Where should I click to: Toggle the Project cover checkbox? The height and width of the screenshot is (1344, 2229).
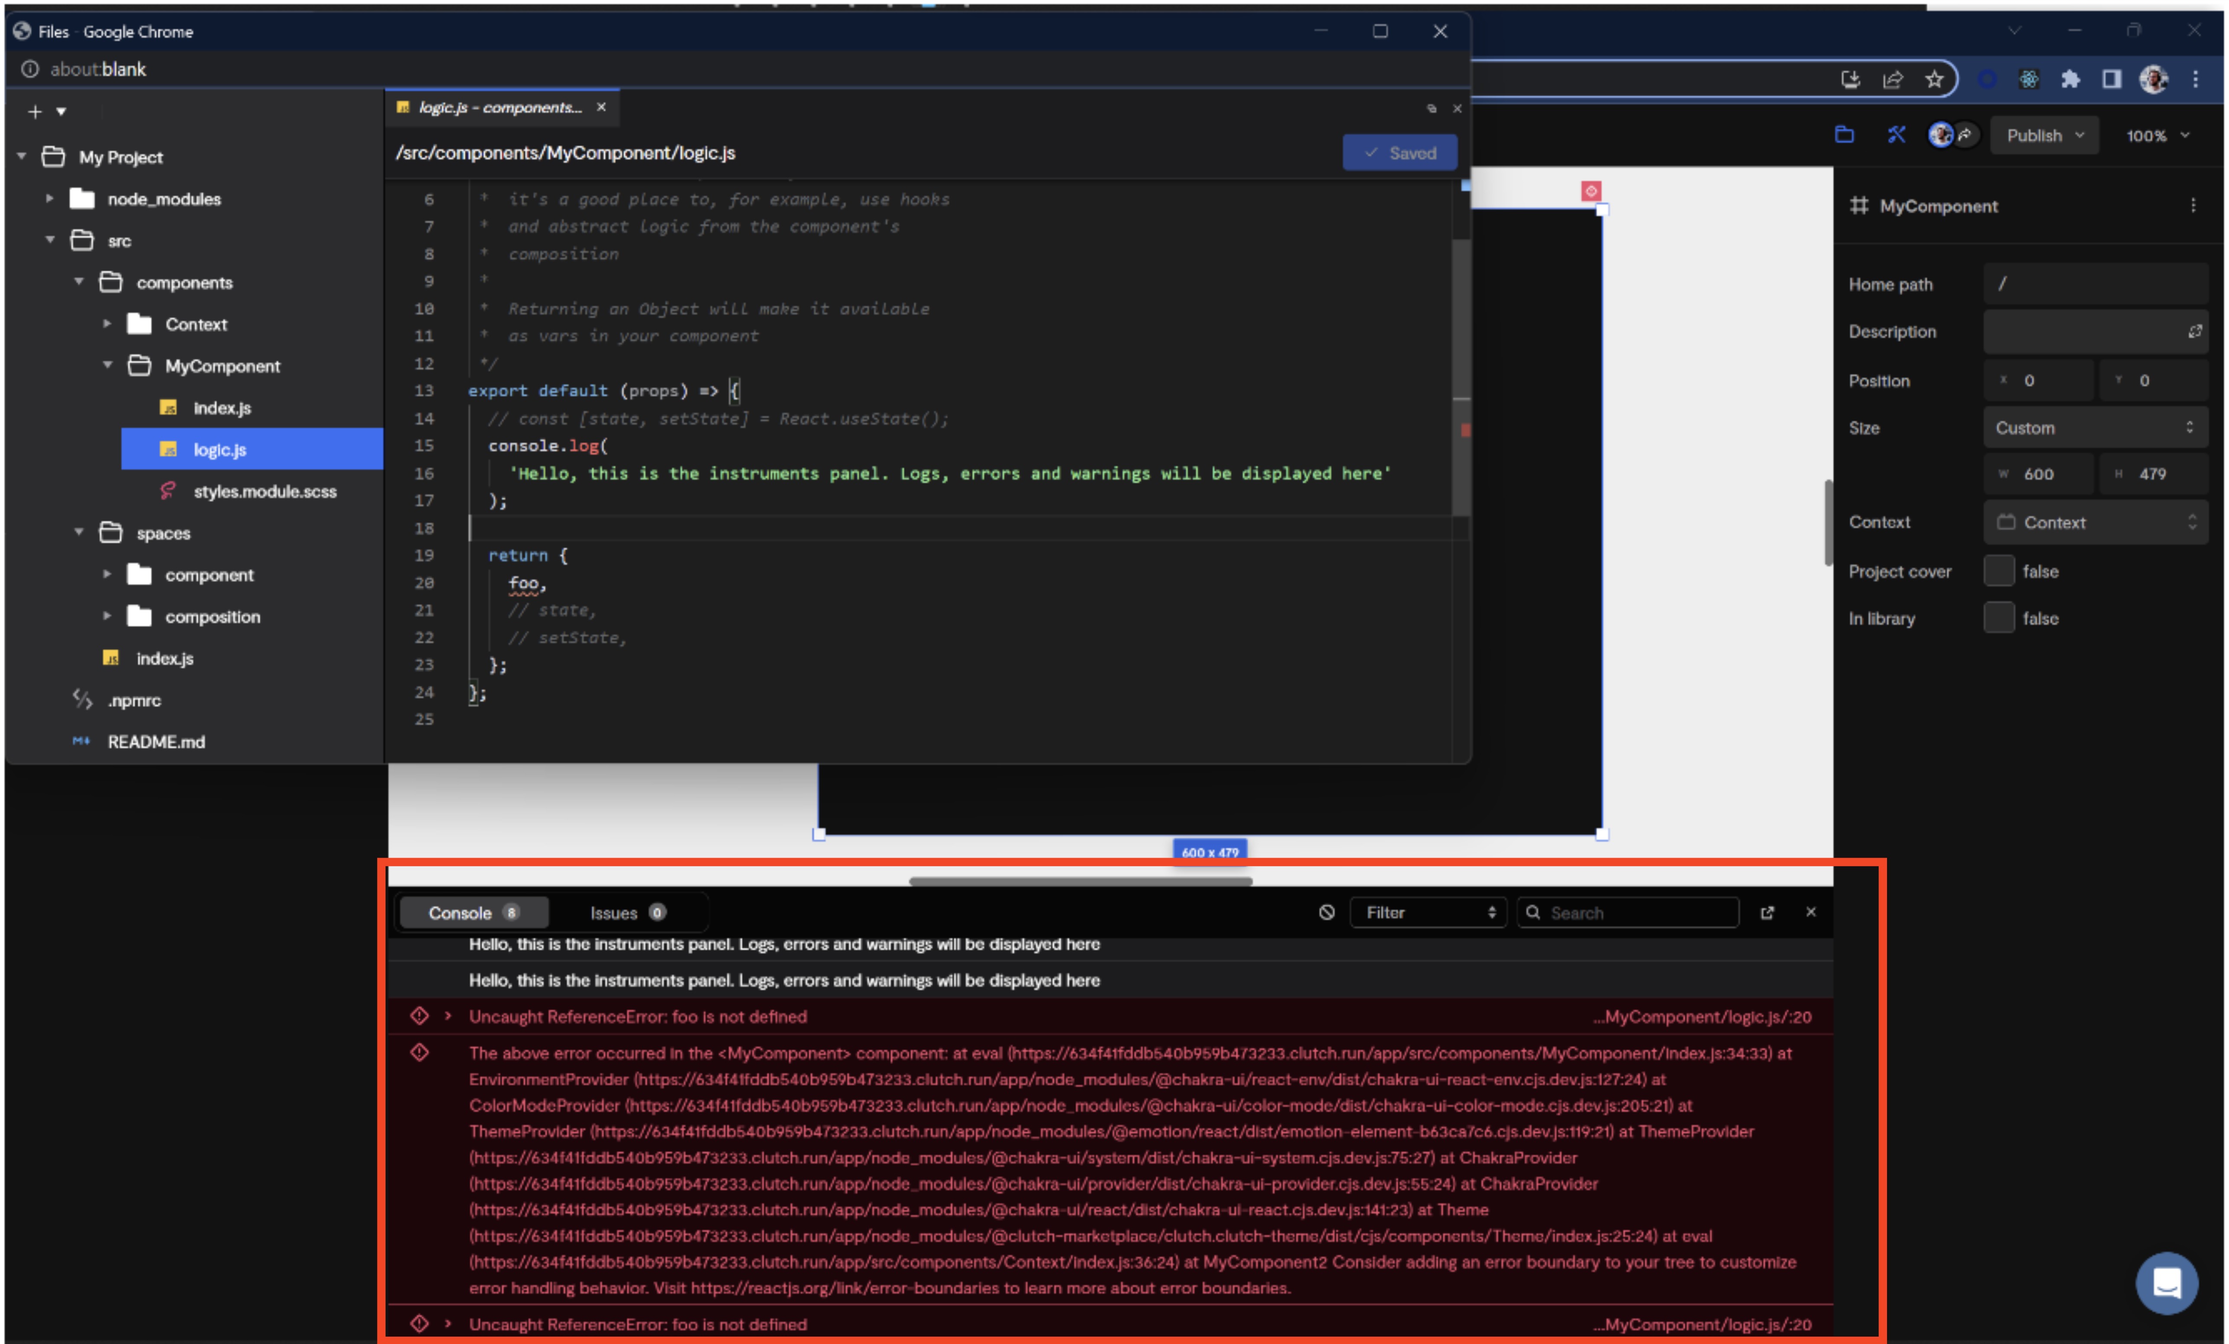point(1998,571)
